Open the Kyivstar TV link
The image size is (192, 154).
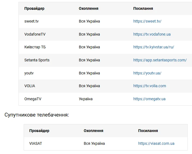click(153, 47)
